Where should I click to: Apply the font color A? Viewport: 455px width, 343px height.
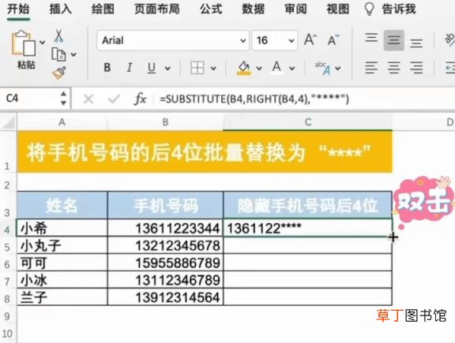click(276, 68)
